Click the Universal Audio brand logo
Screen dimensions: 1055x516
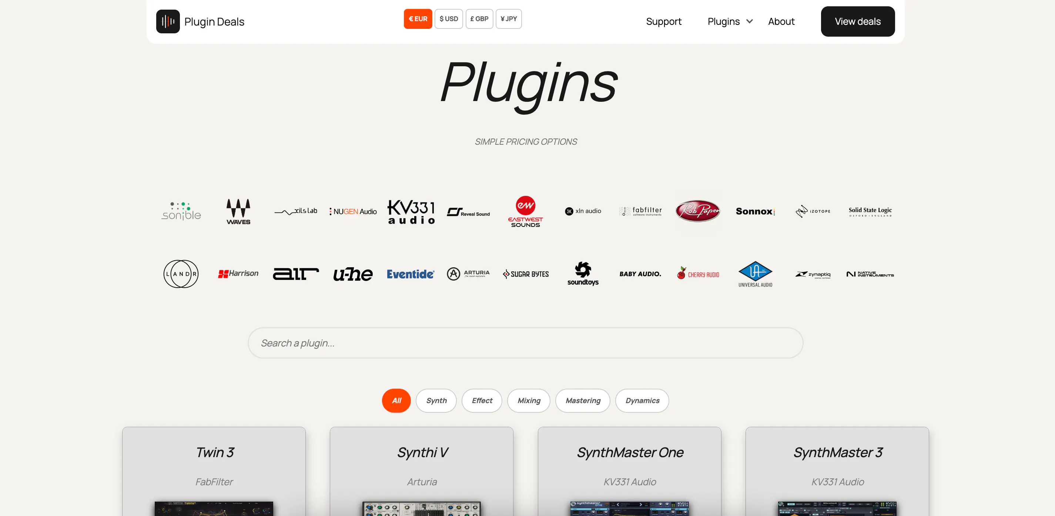pyautogui.click(x=755, y=274)
